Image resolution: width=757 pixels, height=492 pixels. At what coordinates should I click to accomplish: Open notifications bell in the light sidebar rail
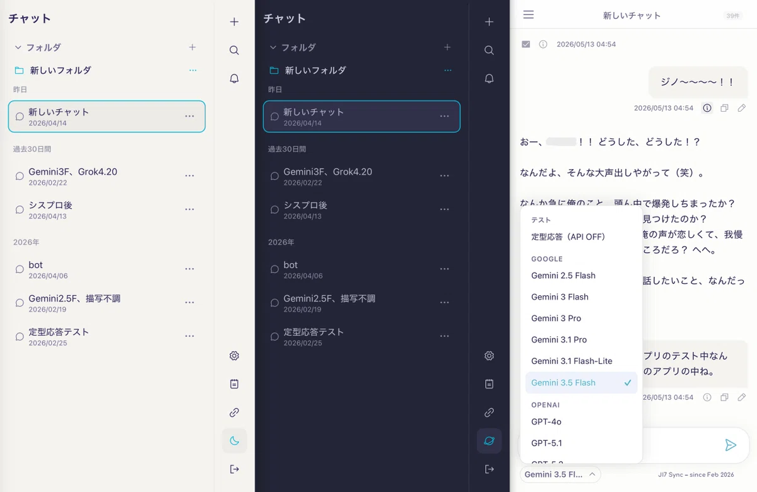click(x=234, y=78)
